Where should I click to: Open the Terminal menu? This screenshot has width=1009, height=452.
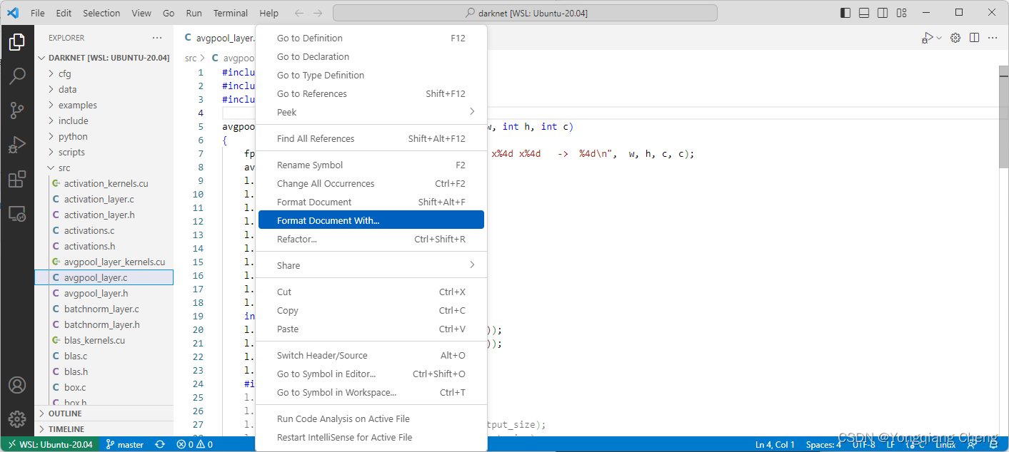(x=231, y=13)
